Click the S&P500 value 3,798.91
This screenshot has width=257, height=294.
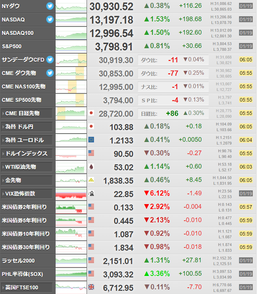pos(114,47)
